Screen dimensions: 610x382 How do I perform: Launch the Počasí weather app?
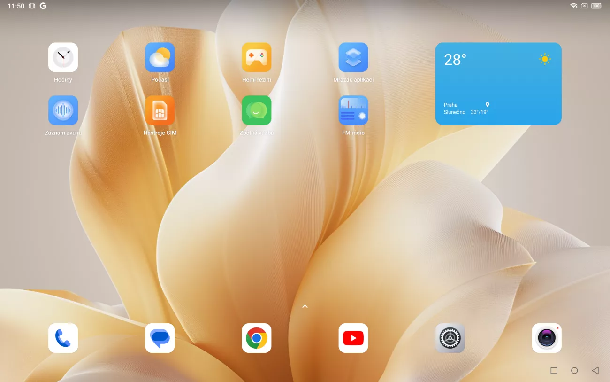pyautogui.click(x=160, y=57)
